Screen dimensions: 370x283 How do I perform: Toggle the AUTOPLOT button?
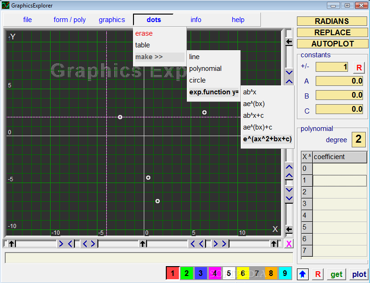(x=332, y=44)
